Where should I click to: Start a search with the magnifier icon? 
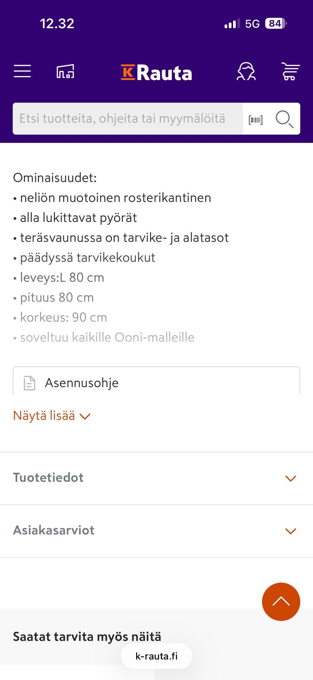(x=284, y=119)
